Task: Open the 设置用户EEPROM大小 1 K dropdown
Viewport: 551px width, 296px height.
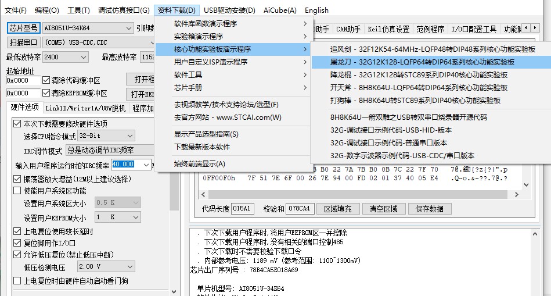Action: pos(118,217)
